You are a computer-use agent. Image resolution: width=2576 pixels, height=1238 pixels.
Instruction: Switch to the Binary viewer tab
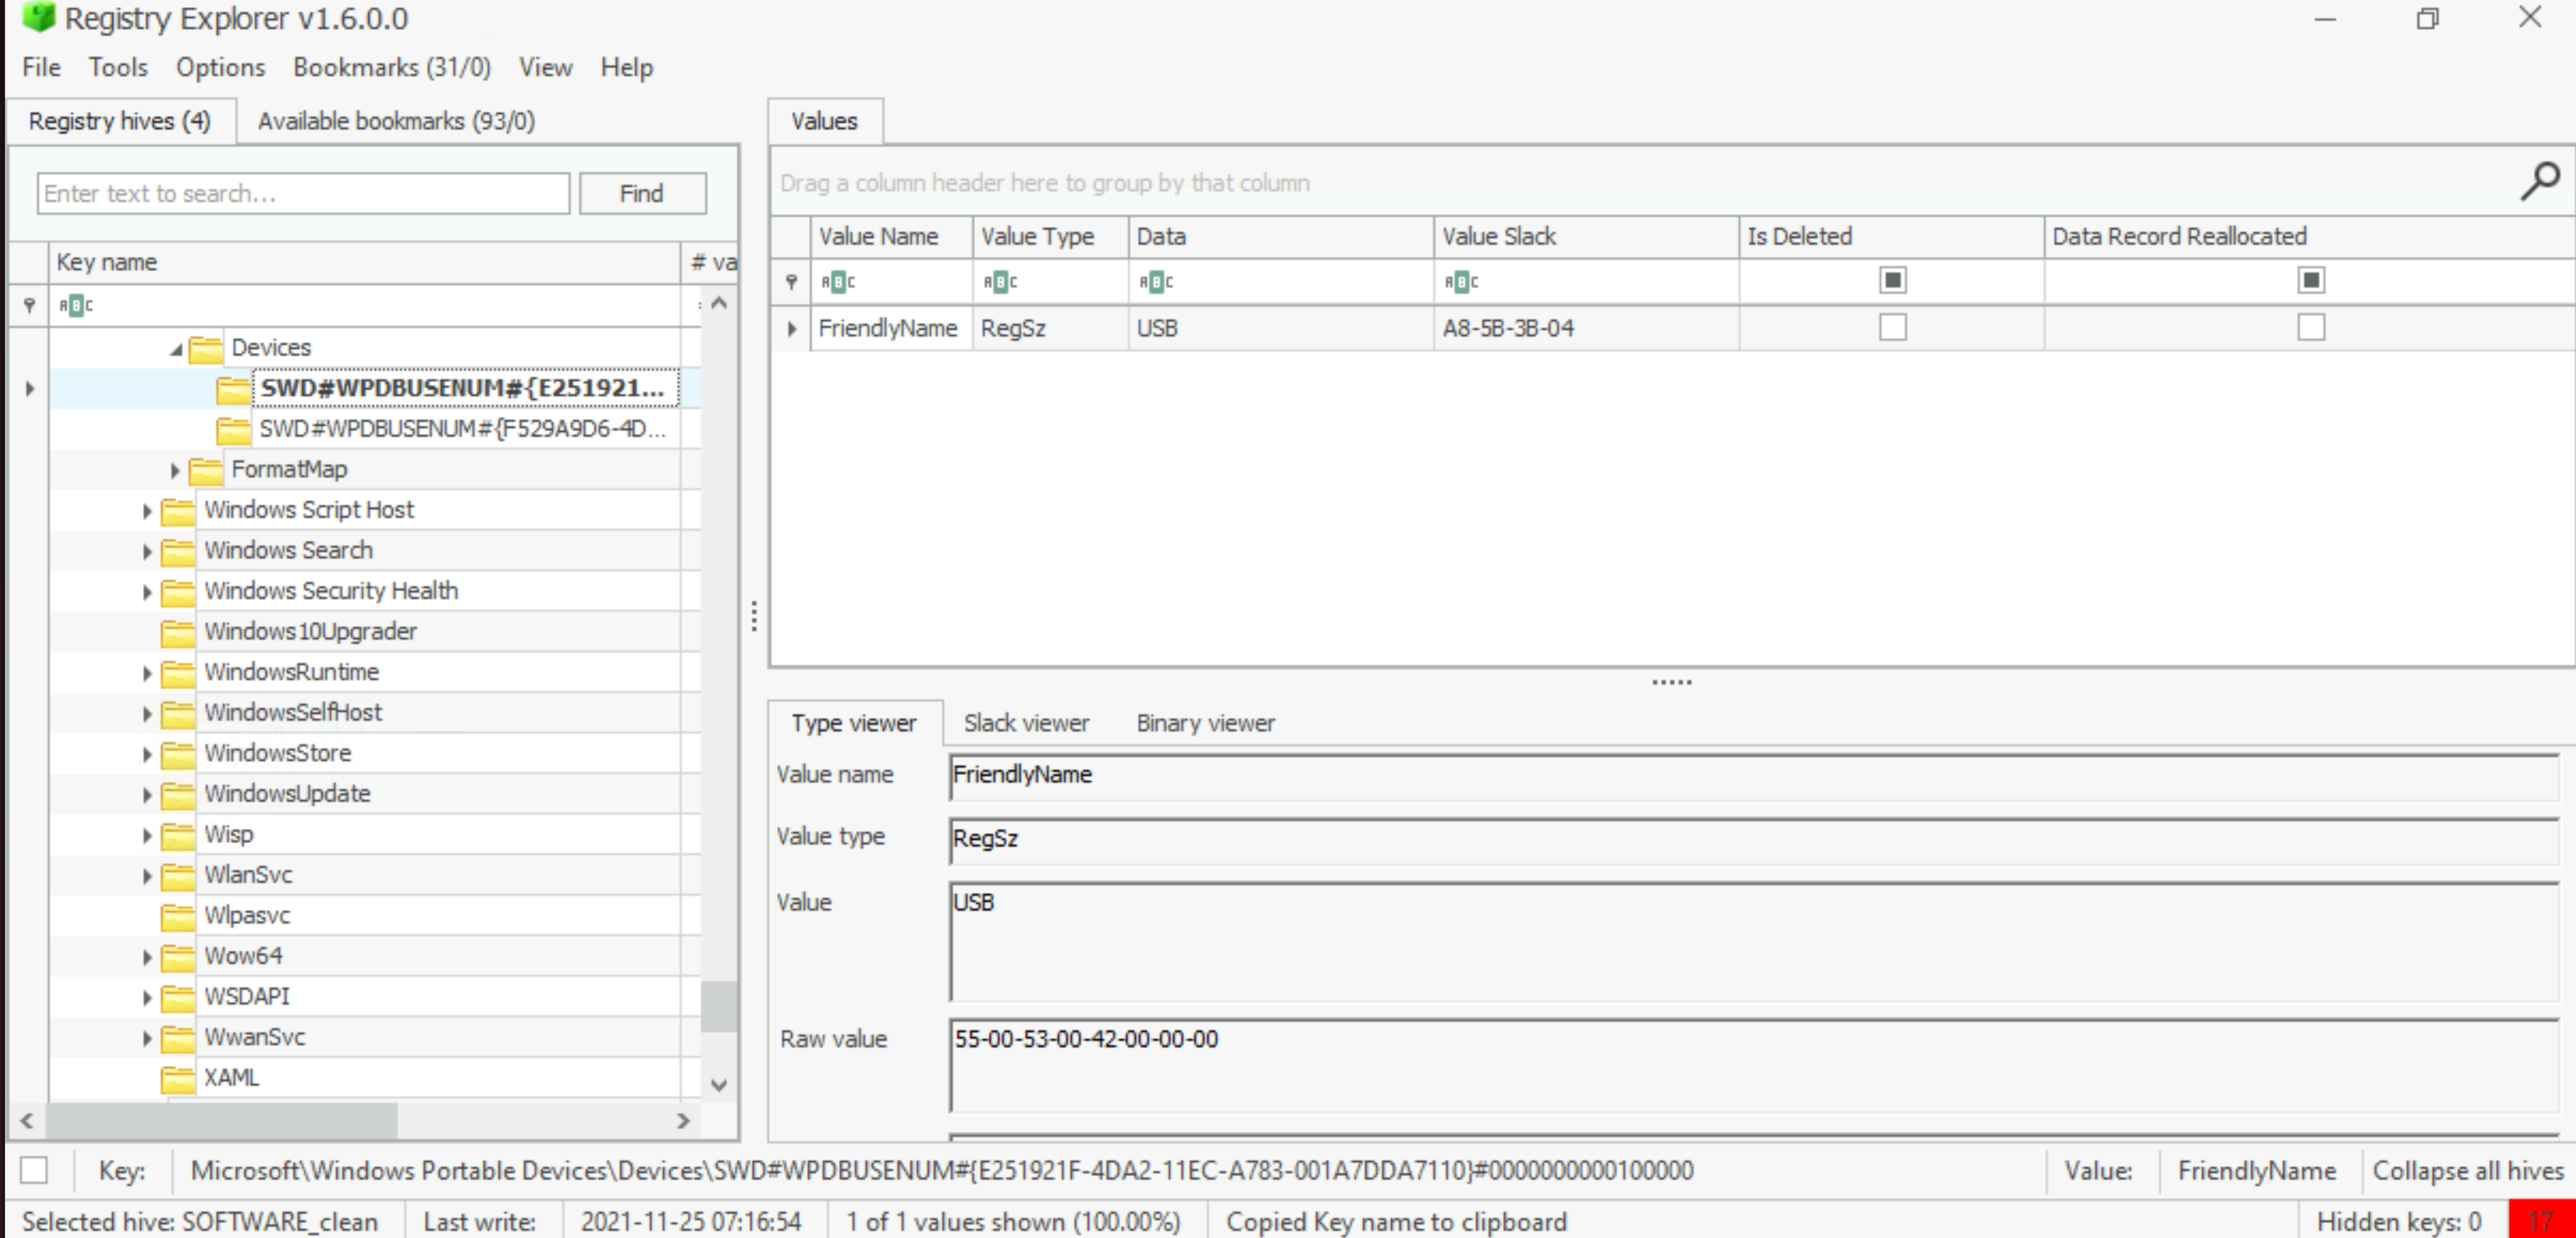(1205, 723)
